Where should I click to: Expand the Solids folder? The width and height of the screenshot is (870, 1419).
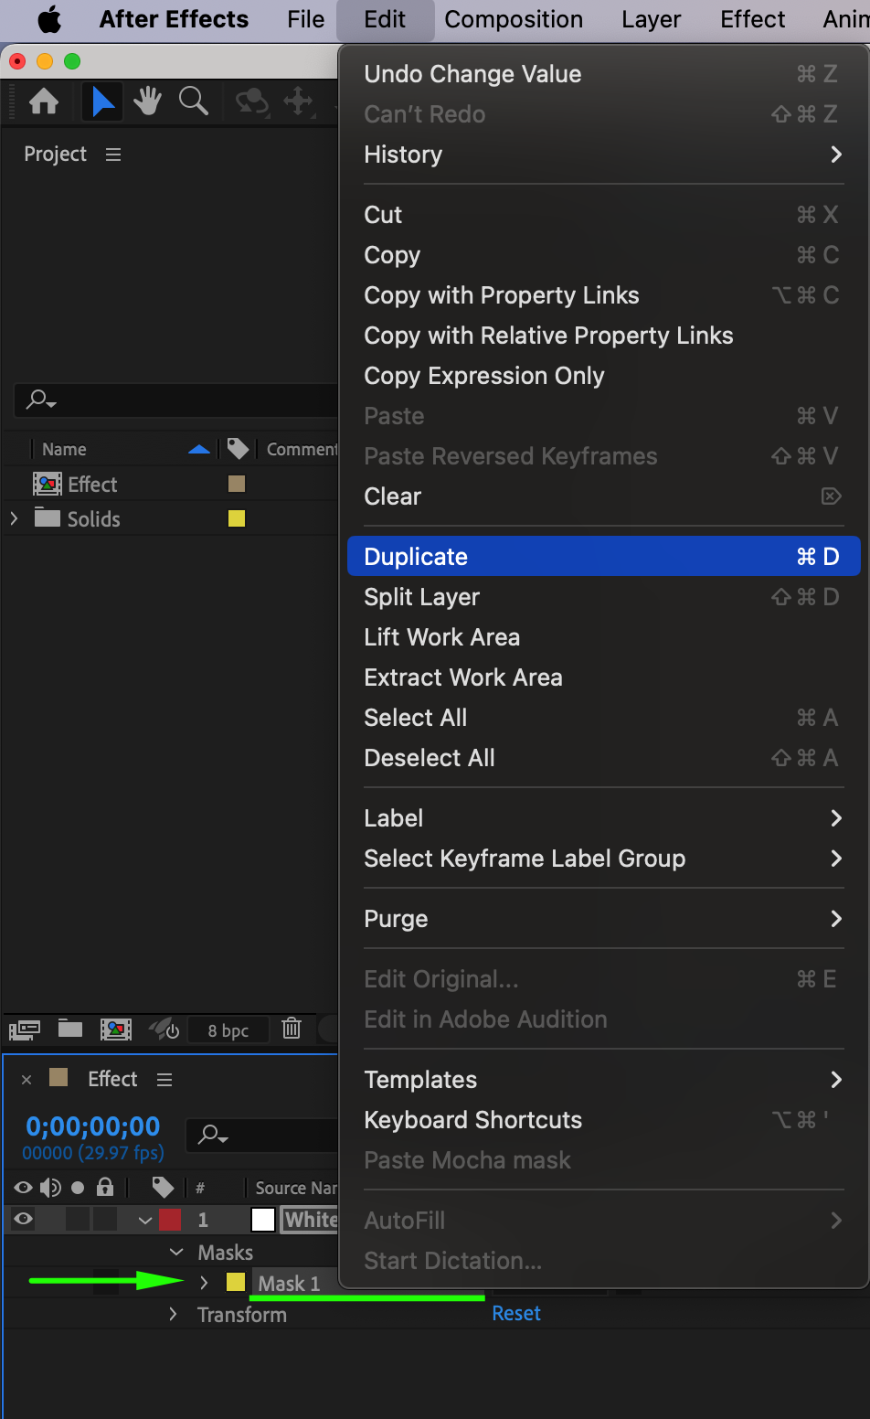(14, 518)
